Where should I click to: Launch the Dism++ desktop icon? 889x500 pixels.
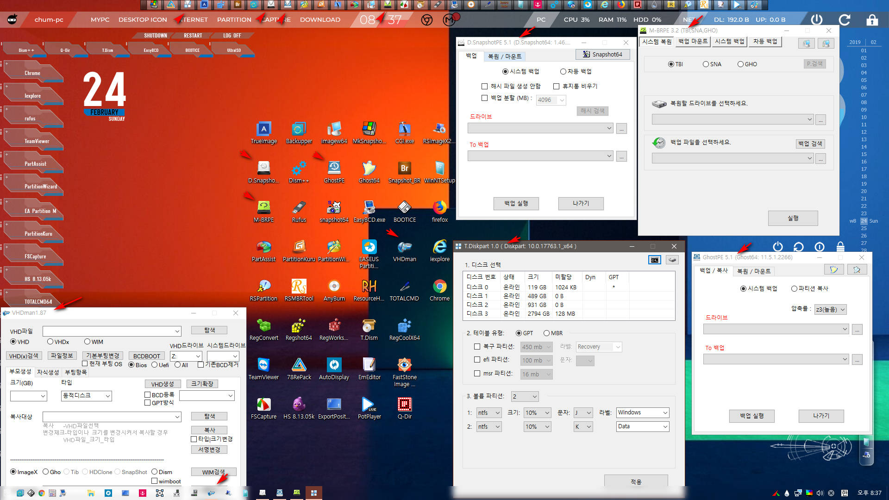coord(299,172)
